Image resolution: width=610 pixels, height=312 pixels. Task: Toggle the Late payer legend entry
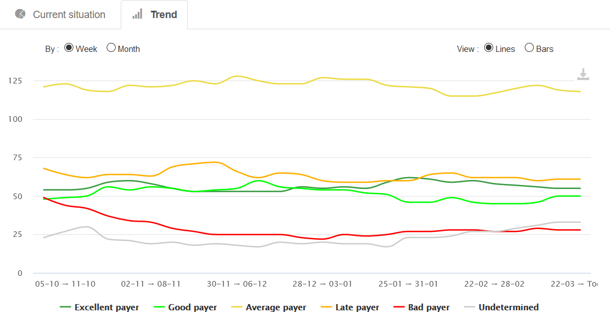[x=357, y=307]
